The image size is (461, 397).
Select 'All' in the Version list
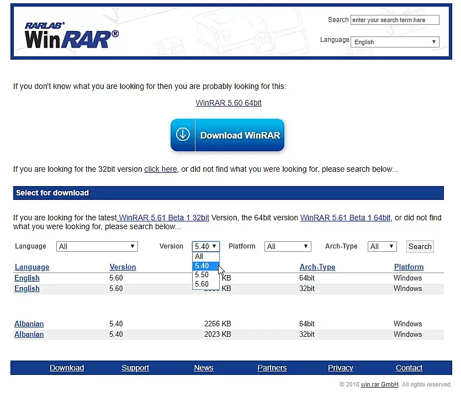206,256
